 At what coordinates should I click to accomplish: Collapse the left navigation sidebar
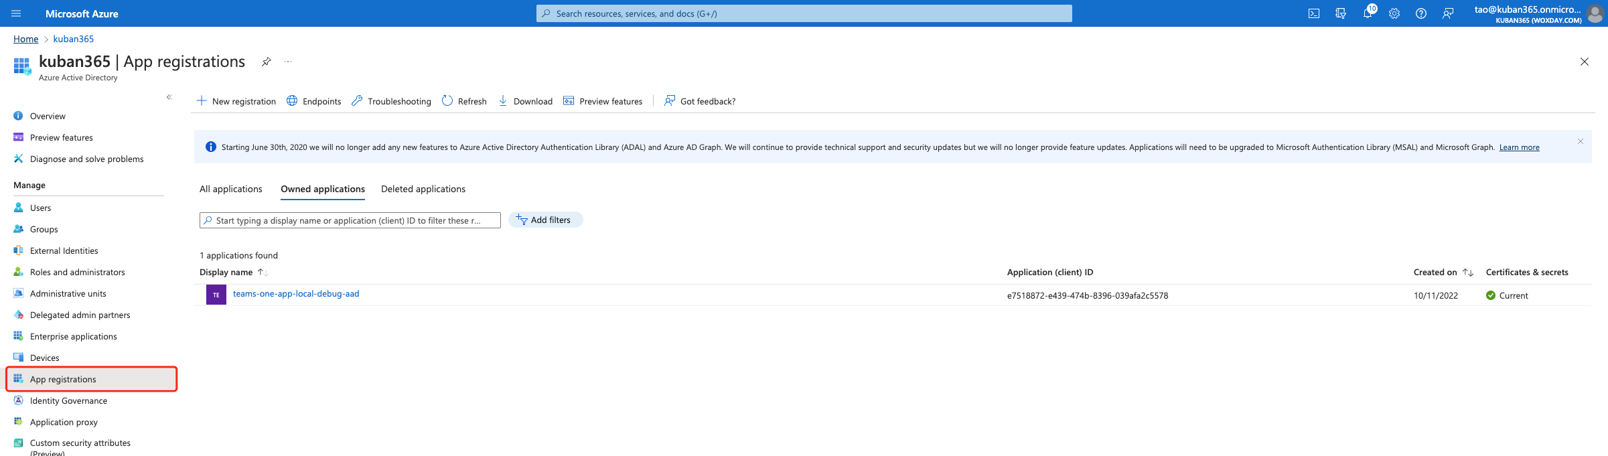click(x=169, y=97)
